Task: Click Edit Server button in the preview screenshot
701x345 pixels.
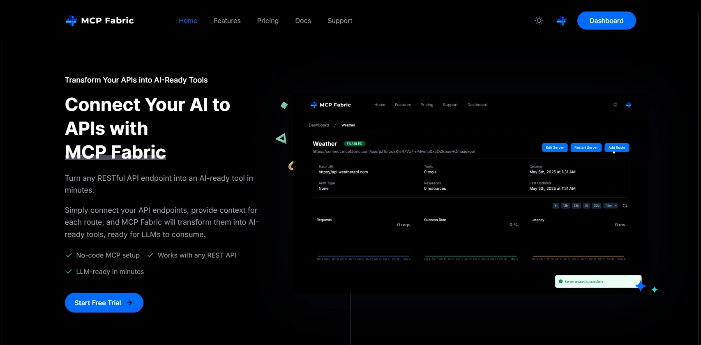Action: click(x=555, y=148)
